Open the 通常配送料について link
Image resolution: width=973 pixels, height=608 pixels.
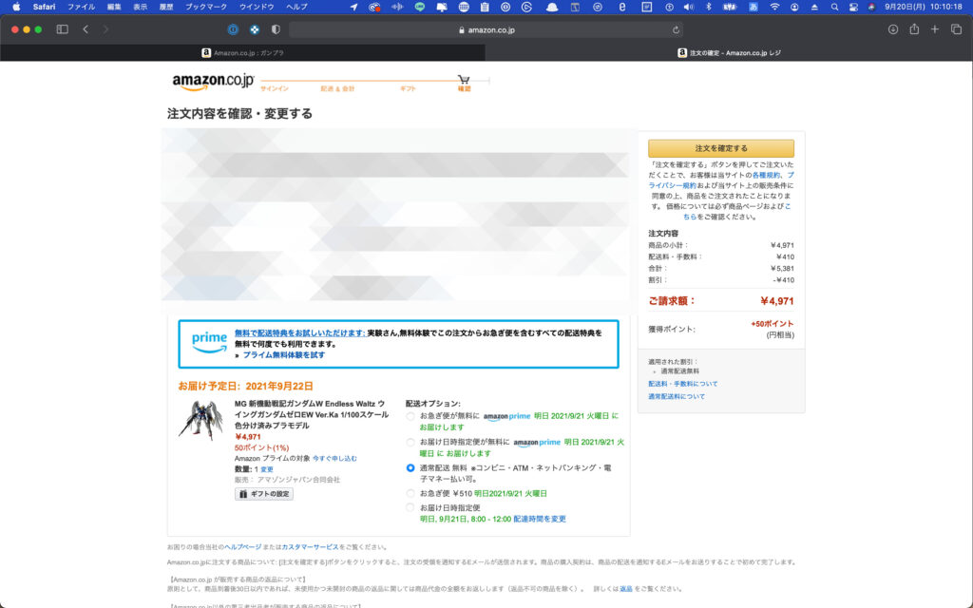[x=677, y=396]
